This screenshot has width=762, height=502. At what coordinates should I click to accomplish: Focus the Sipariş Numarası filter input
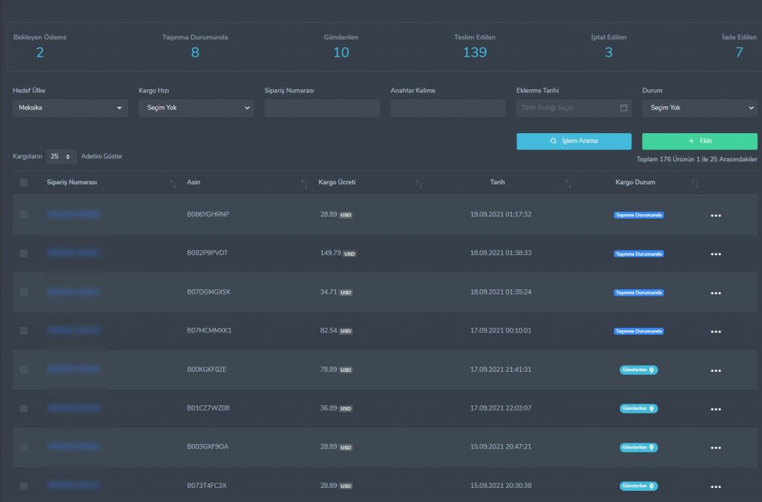point(321,108)
